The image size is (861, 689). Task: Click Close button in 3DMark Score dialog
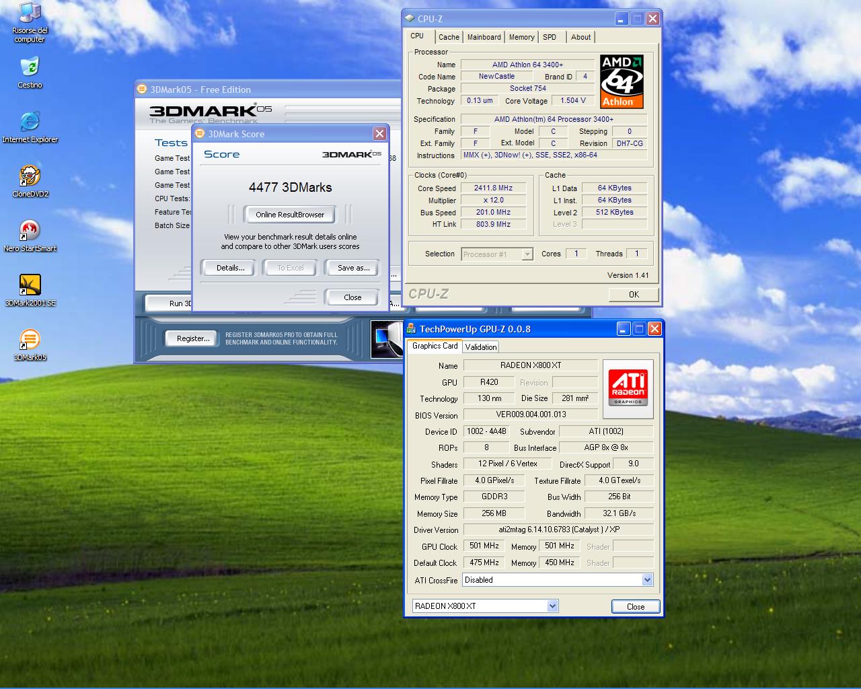352,297
